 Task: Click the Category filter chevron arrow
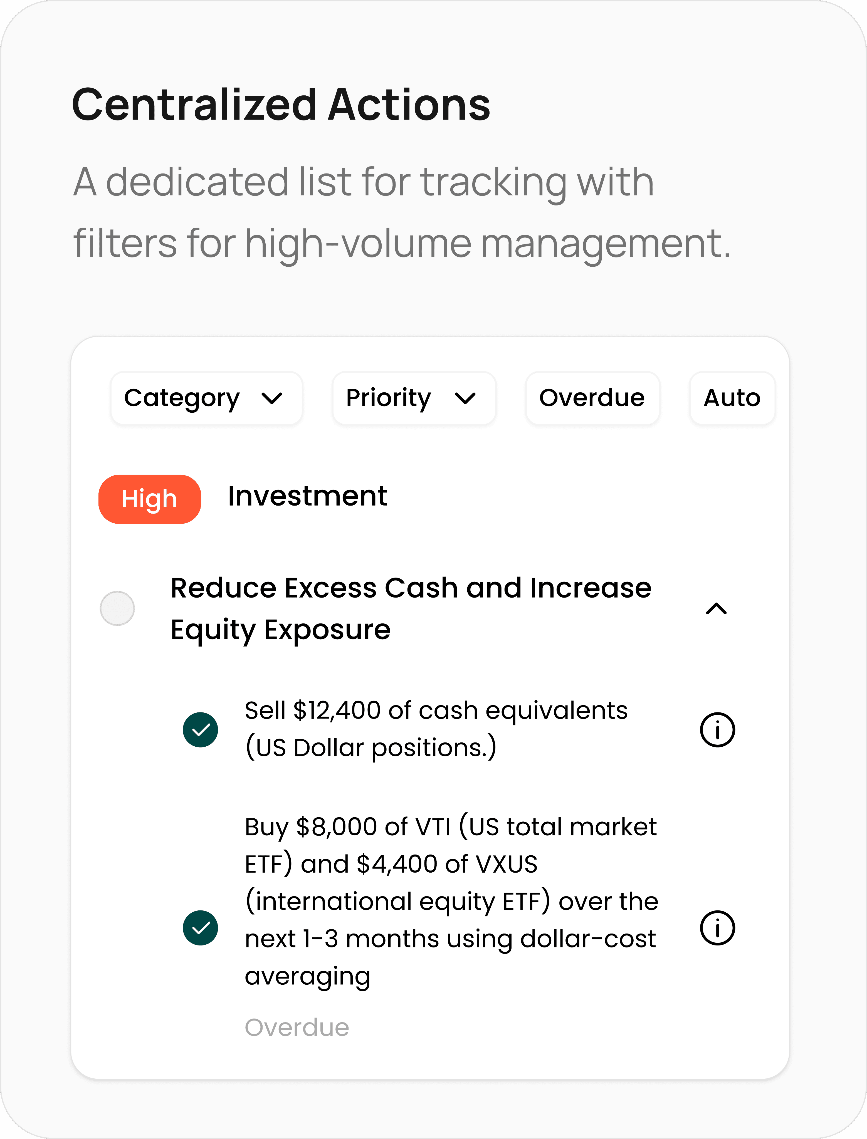click(272, 398)
